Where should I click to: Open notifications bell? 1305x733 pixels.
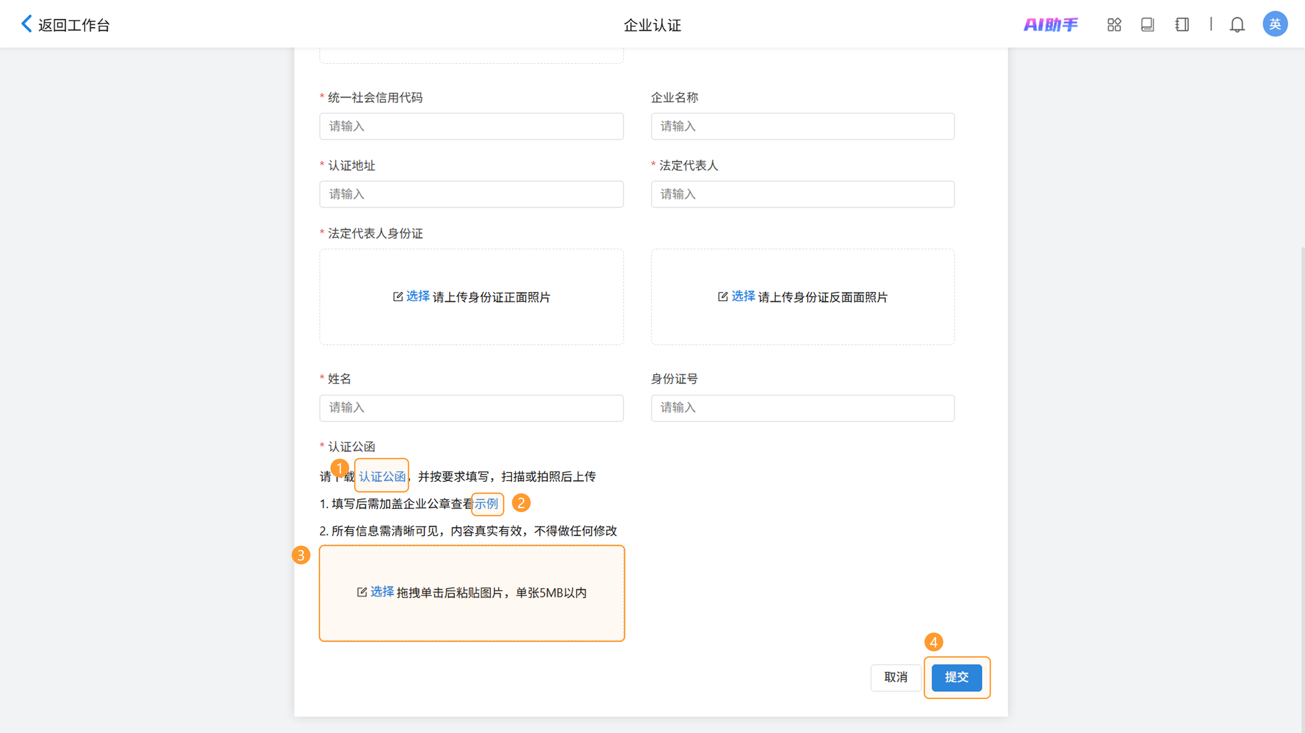1237,24
